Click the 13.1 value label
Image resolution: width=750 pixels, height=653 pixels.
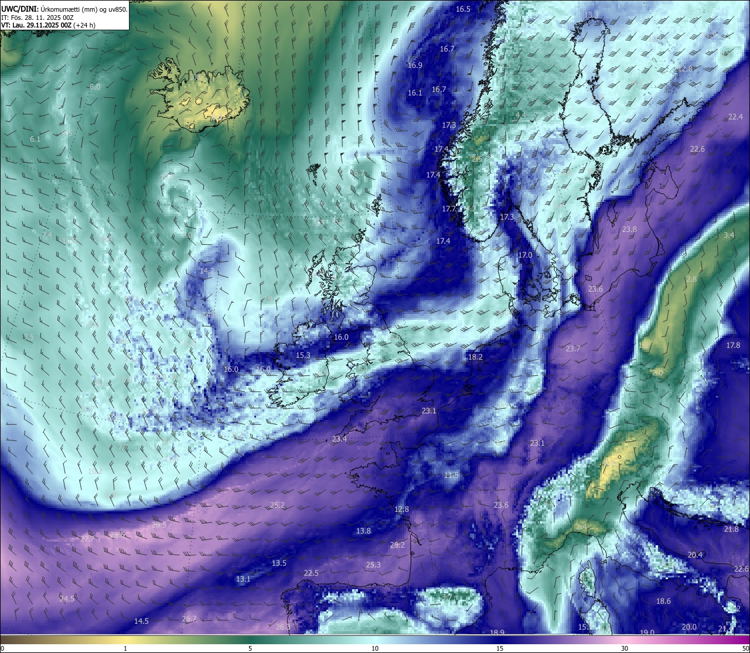pyautogui.click(x=243, y=579)
